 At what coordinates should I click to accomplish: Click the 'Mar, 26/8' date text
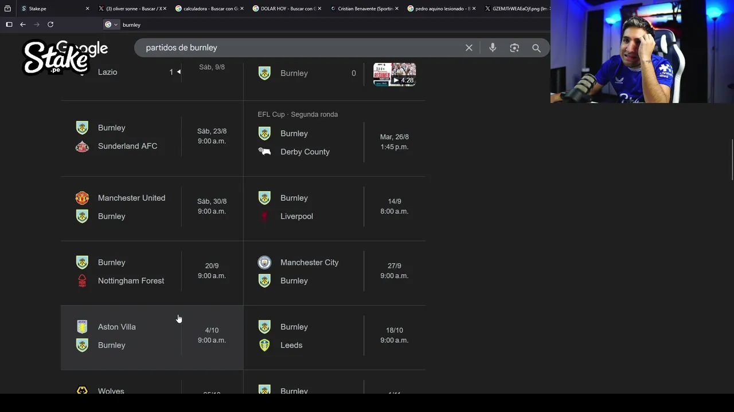pos(395,137)
